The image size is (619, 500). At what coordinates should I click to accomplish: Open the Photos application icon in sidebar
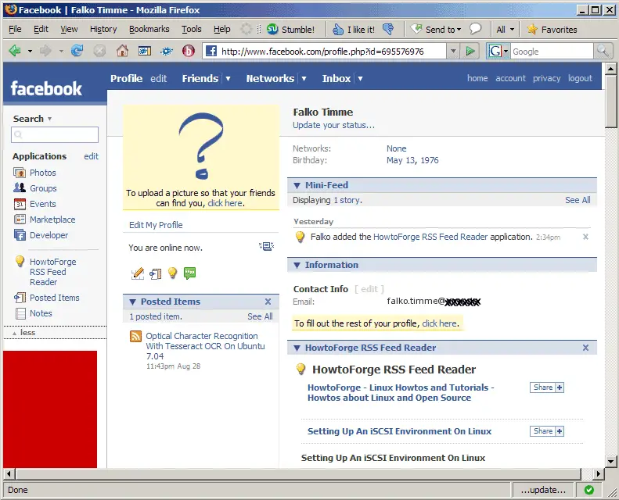point(20,173)
